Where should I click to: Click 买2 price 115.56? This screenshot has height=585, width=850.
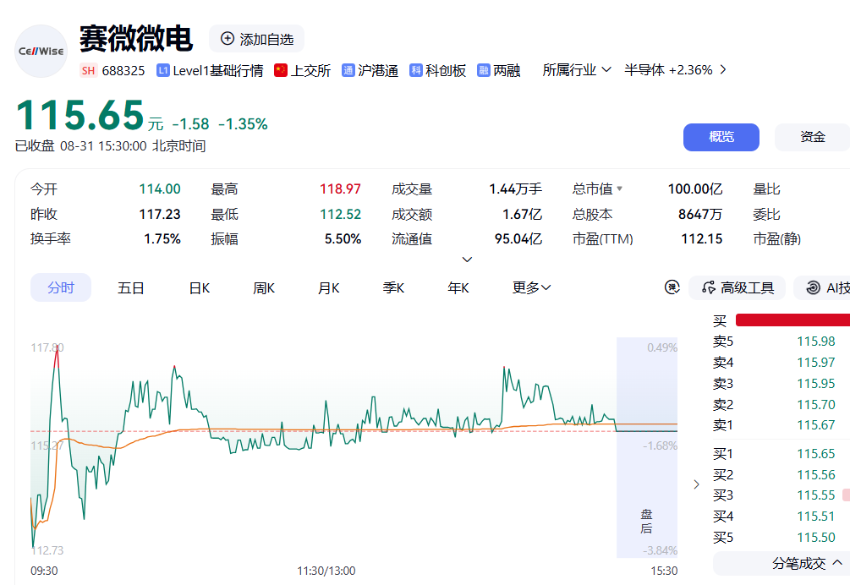point(816,475)
